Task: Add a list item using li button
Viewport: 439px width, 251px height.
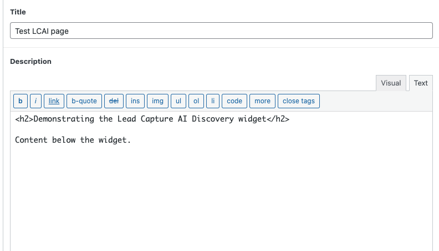Action: click(213, 101)
